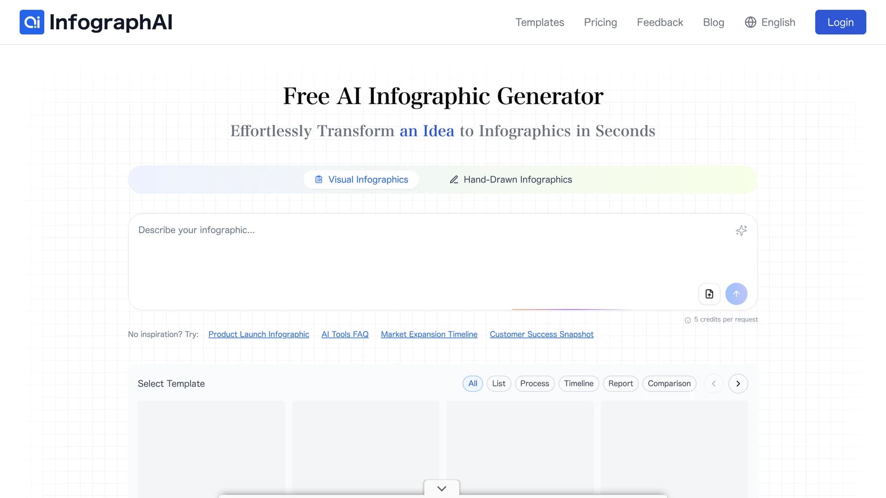The image size is (886, 498).
Task: Open the English language dropdown
Action: coord(770,22)
